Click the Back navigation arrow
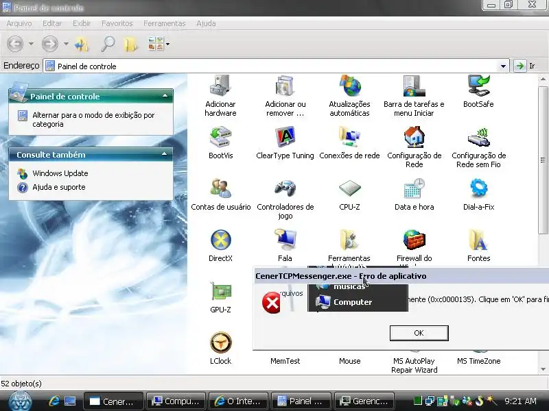549x411 pixels. coord(15,44)
